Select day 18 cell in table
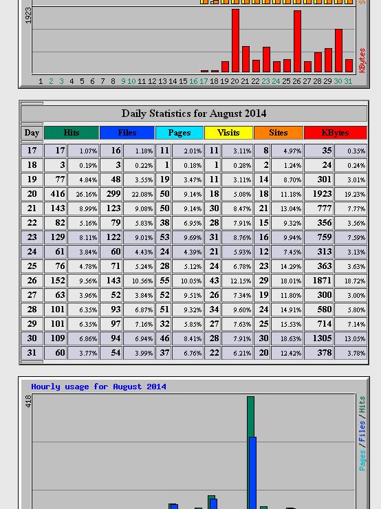381x509 pixels. tap(32, 165)
